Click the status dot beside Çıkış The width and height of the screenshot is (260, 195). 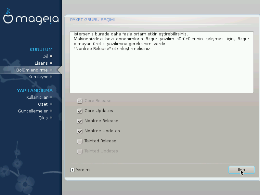click(51, 118)
